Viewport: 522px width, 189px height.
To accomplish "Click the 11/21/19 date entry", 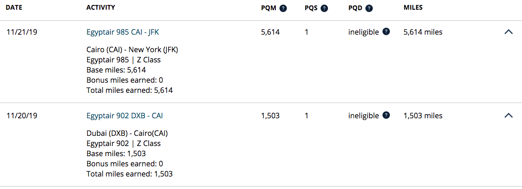I will click(22, 32).
